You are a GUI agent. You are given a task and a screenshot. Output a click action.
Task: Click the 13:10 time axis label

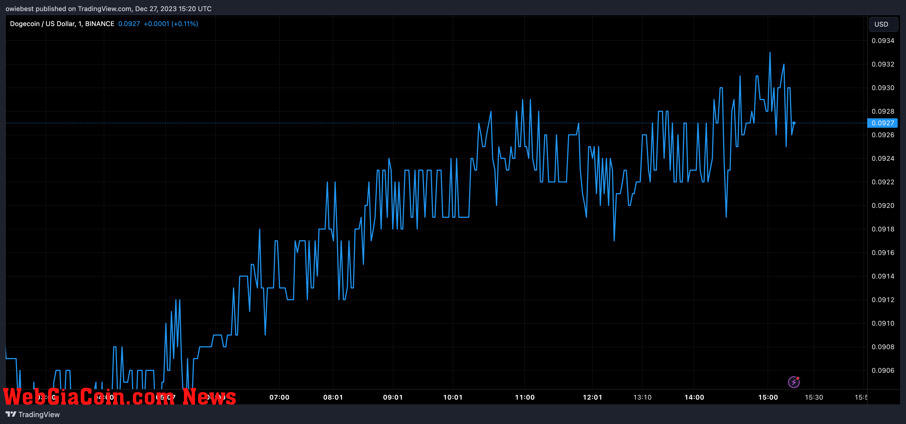(x=642, y=397)
